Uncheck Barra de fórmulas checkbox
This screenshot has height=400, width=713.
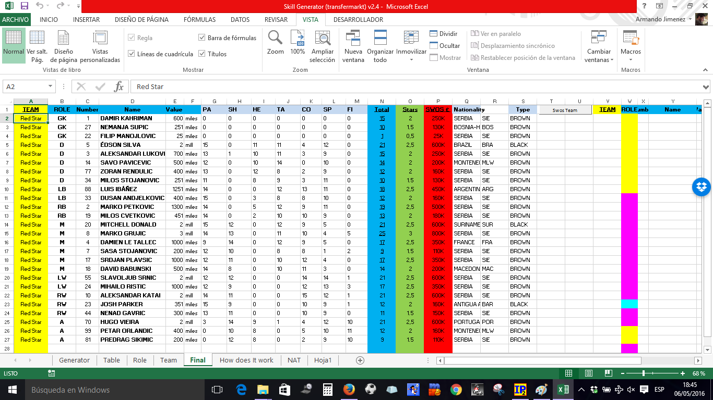tap(202, 37)
